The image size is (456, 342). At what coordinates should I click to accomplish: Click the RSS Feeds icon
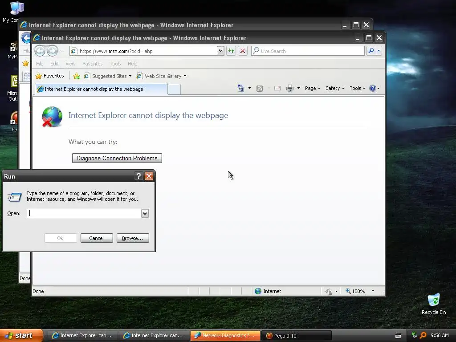coord(260,89)
